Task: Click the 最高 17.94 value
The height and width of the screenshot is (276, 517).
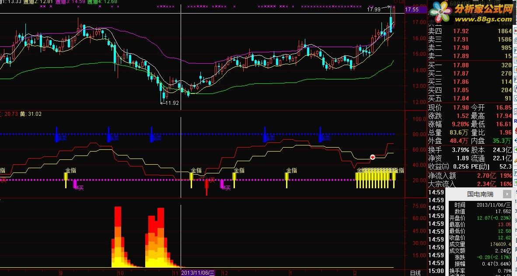Action: tap(504, 116)
